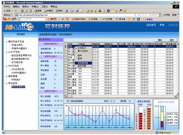183x135 pixels.
Task: Select the 中继占用比 tree item
Action: [17, 45]
